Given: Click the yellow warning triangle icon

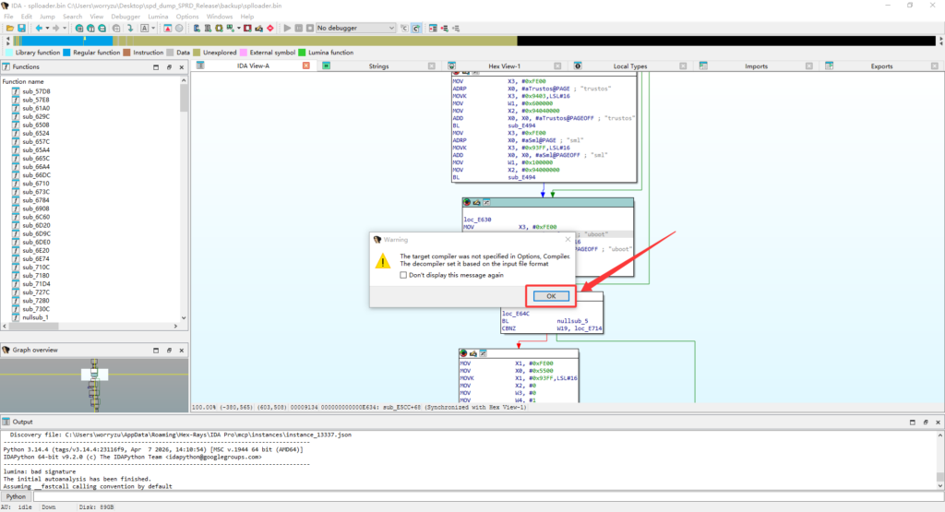Looking at the screenshot, I should click(383, 261).
